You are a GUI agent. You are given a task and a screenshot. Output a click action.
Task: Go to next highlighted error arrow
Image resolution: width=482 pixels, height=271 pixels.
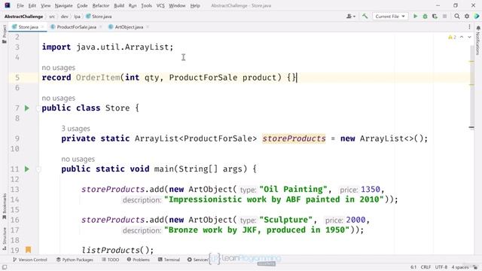pos(469,37)
